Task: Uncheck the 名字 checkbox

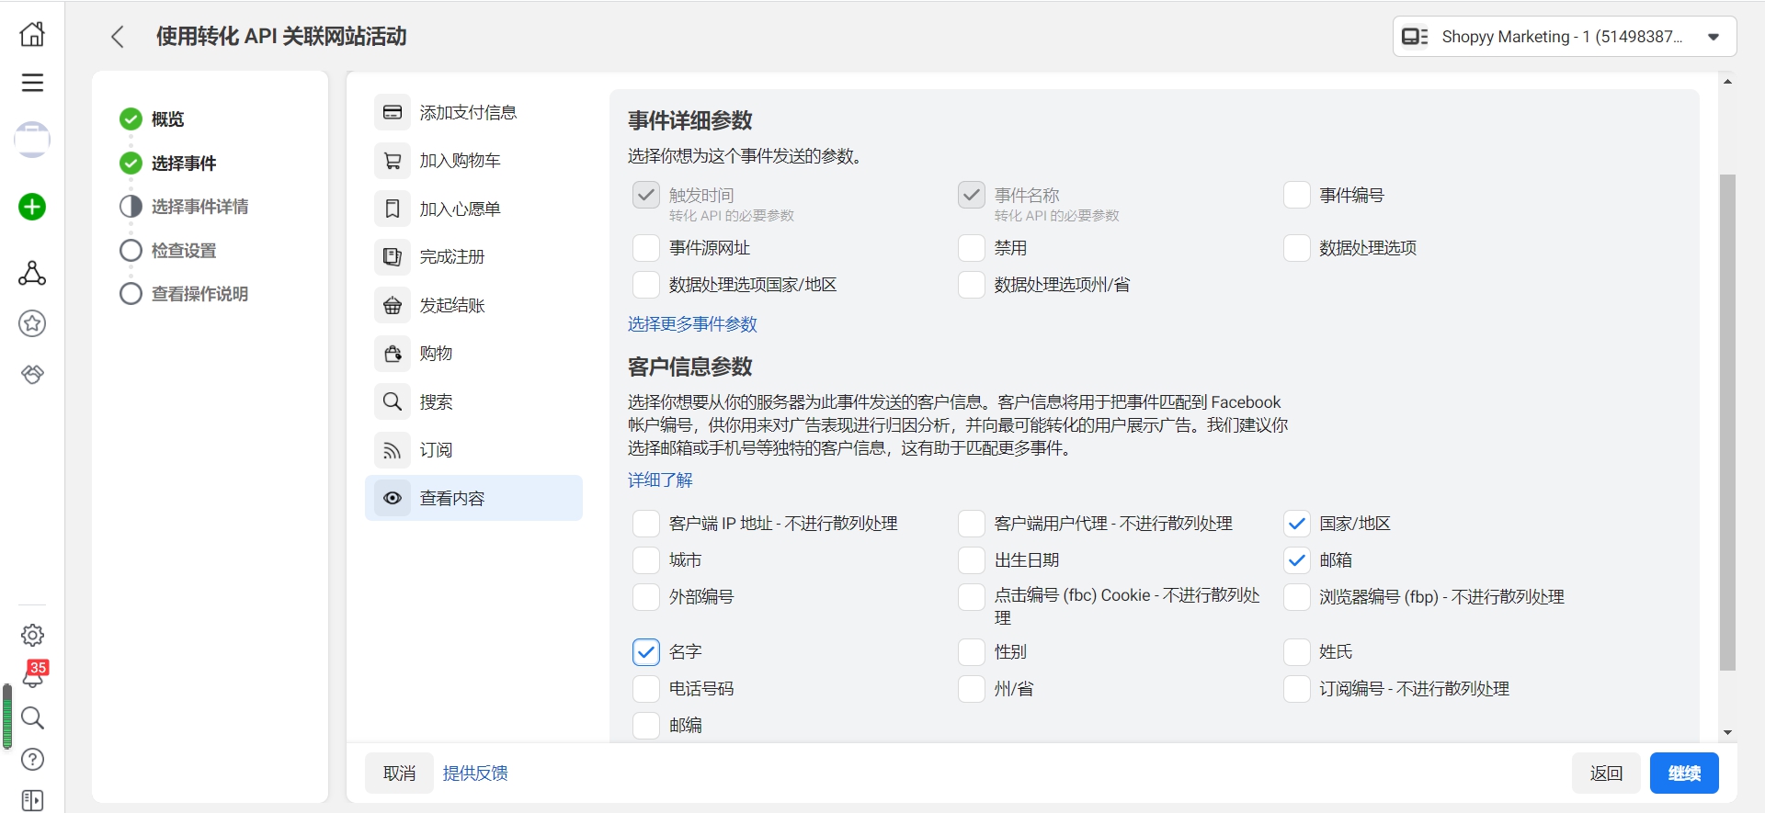Action: pyautogui.click(x=646, y=652)
